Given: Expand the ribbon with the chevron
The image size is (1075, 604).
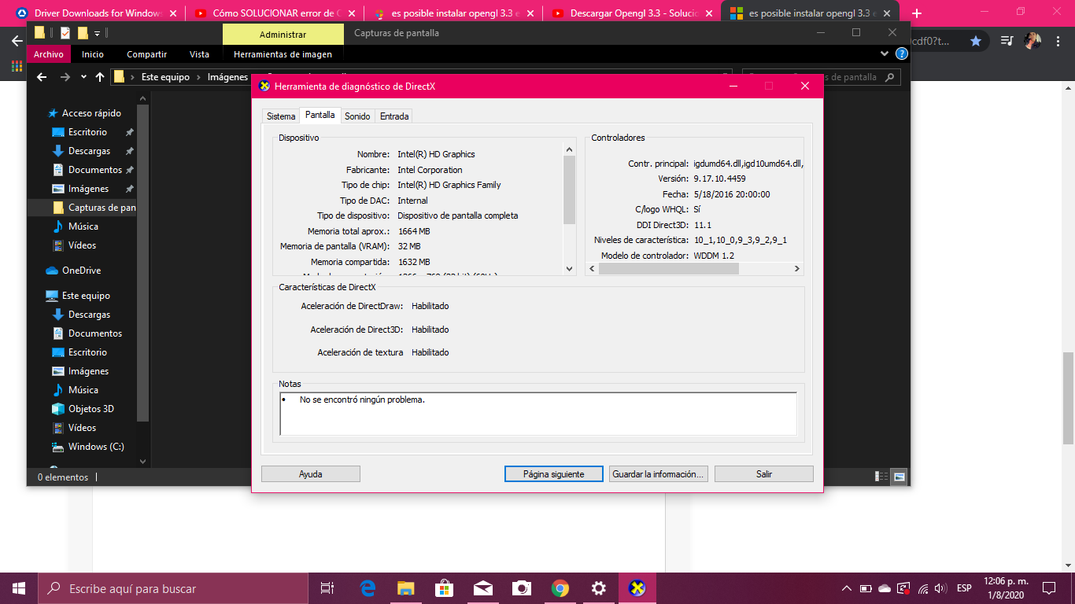Looking at the screenshot, I should (885, 53).
